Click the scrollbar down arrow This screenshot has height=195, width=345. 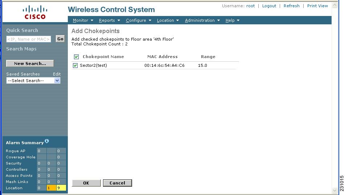pyautogui.click(x=334, y=190)
